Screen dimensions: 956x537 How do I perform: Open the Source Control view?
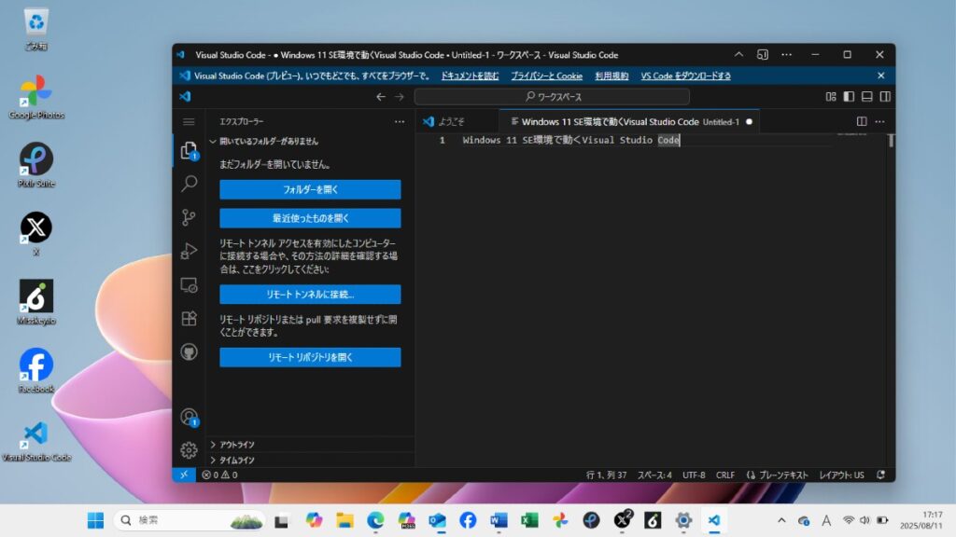point(189,217)
